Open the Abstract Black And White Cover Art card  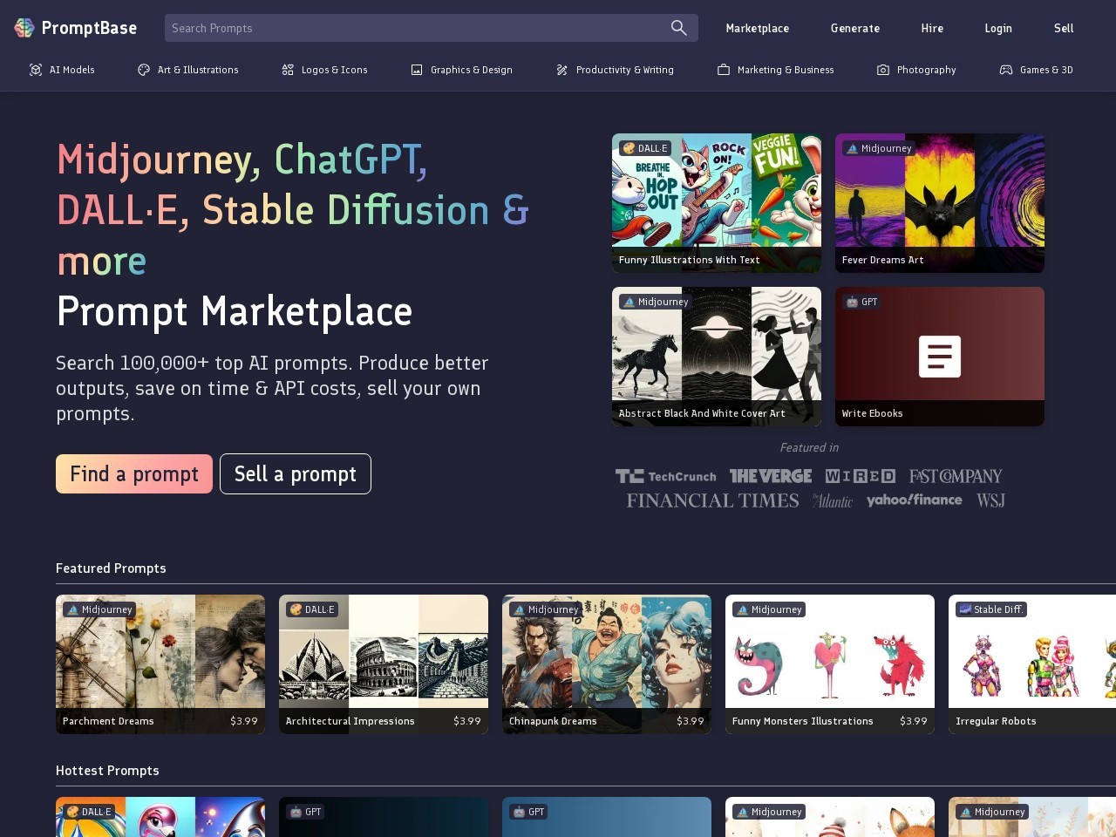coord(717,357)
